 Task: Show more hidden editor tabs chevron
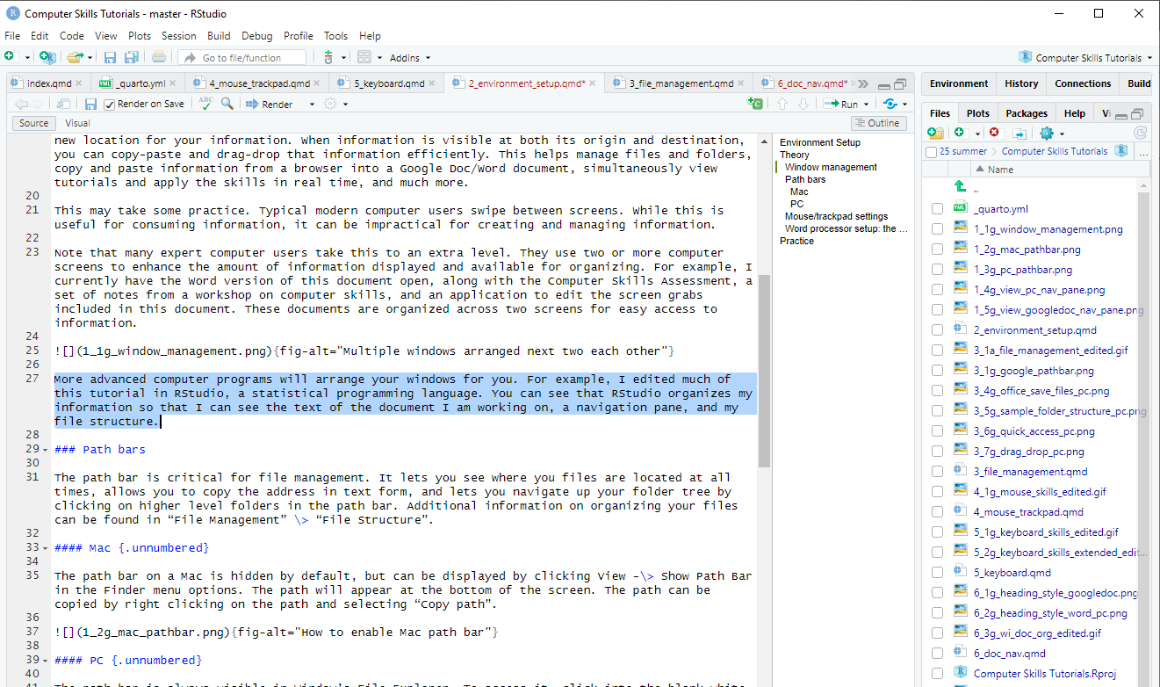click(x=863, y=83)
